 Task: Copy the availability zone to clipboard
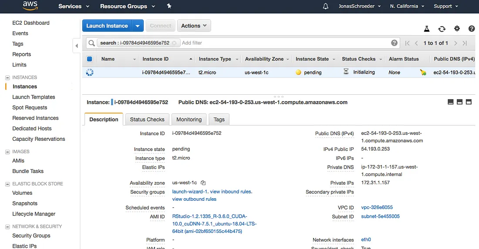click(203, 183)
